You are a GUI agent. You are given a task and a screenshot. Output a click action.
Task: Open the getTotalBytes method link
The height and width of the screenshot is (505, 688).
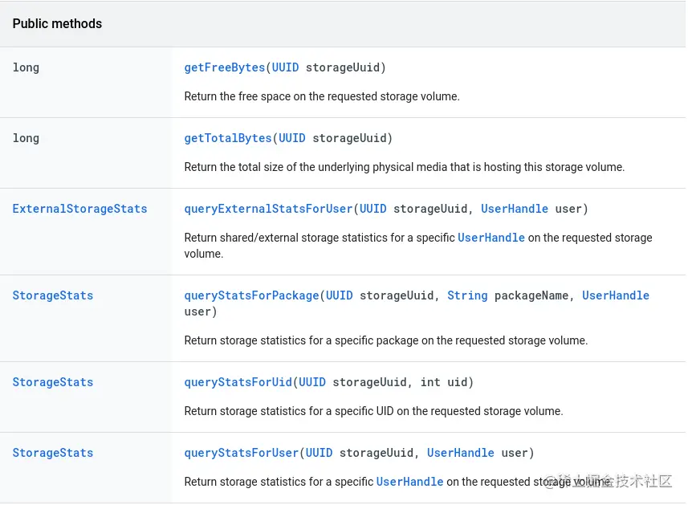pos(228,138)
